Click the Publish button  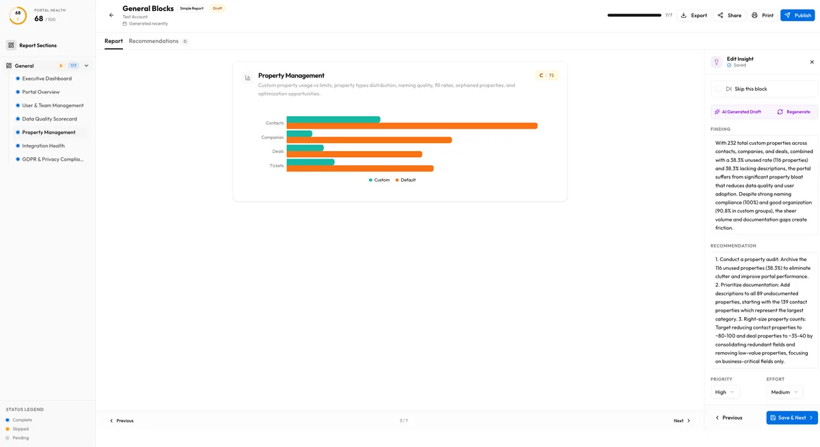coord(797,15)
